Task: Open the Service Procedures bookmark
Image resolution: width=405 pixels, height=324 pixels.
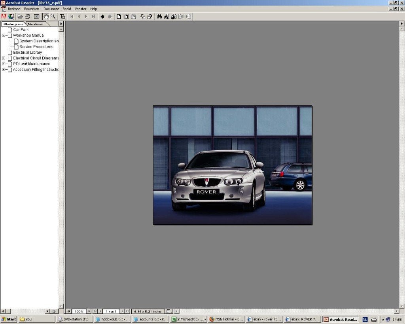Action: coord(36,47)
